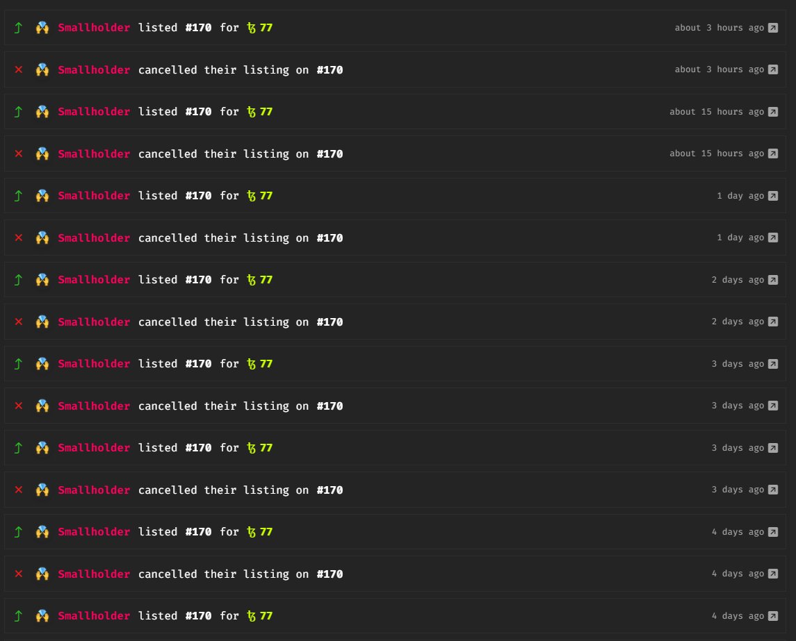This screenshot has width=796, height=641.
Task: Click the red X icon on the 4-days-ago cancellation row
Action: click(x=17, y=574)
